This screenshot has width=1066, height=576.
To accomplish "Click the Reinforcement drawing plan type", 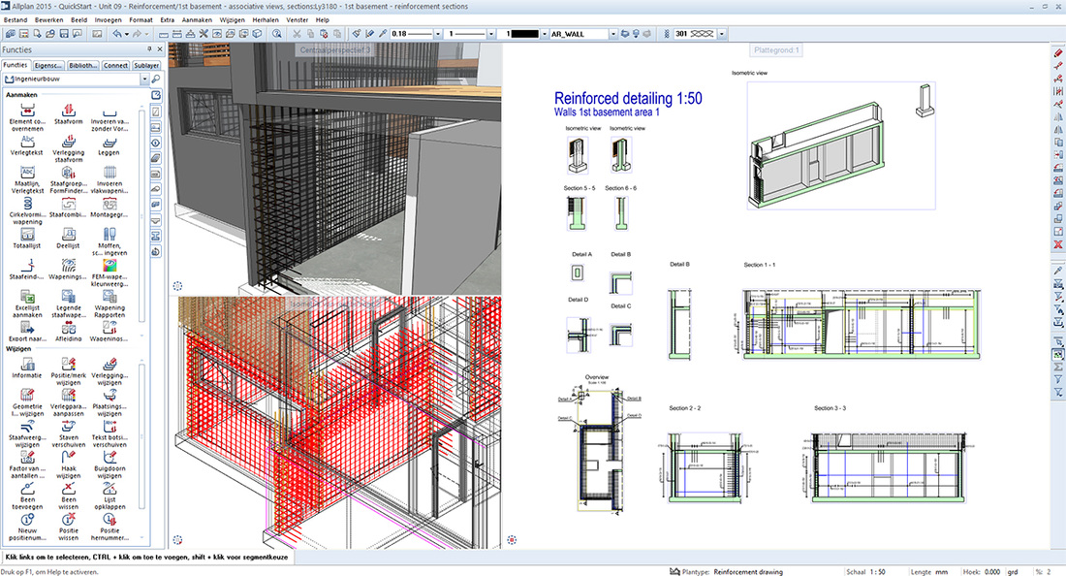I will (x=747, y=572).
